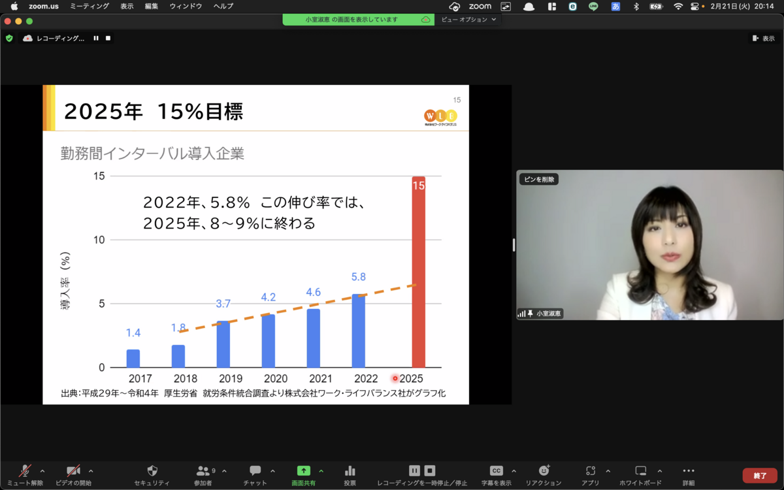
Task: Stop recording in the bottom toolbar
Action: pos(430,470)
